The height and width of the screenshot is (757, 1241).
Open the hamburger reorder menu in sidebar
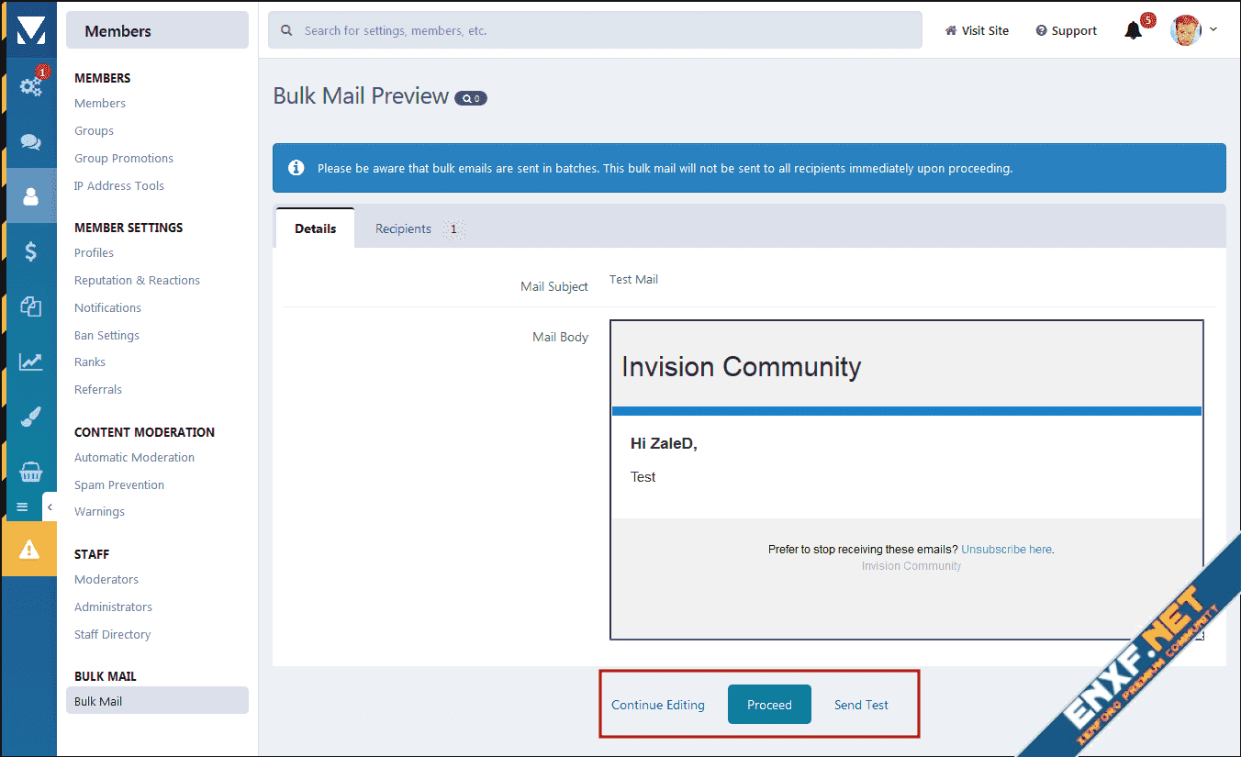pyautogui.click(x=23, y=507)
